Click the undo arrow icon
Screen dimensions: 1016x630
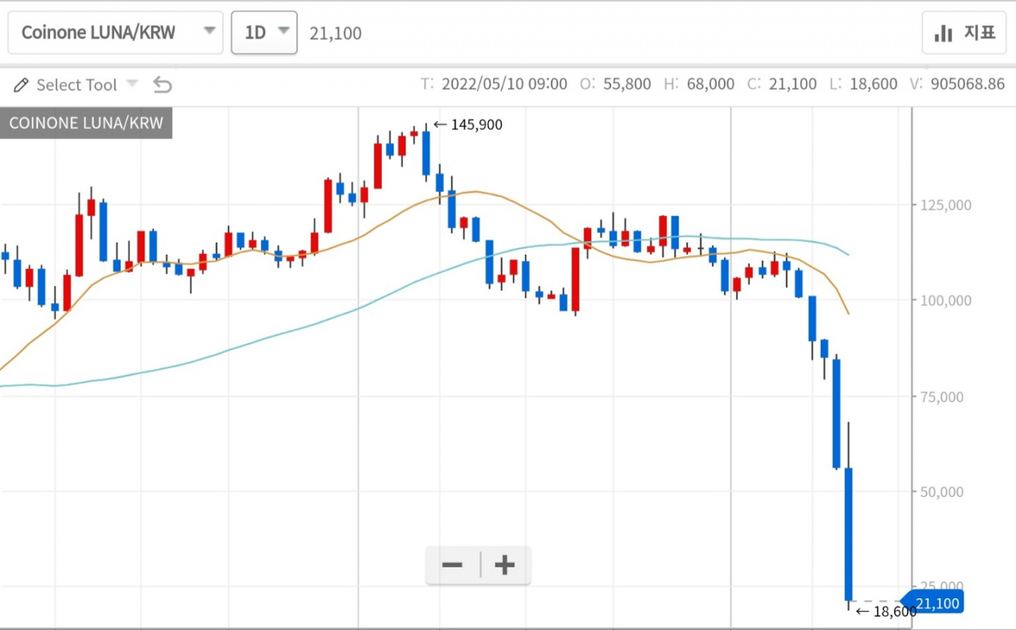click(x=162, y=84)
